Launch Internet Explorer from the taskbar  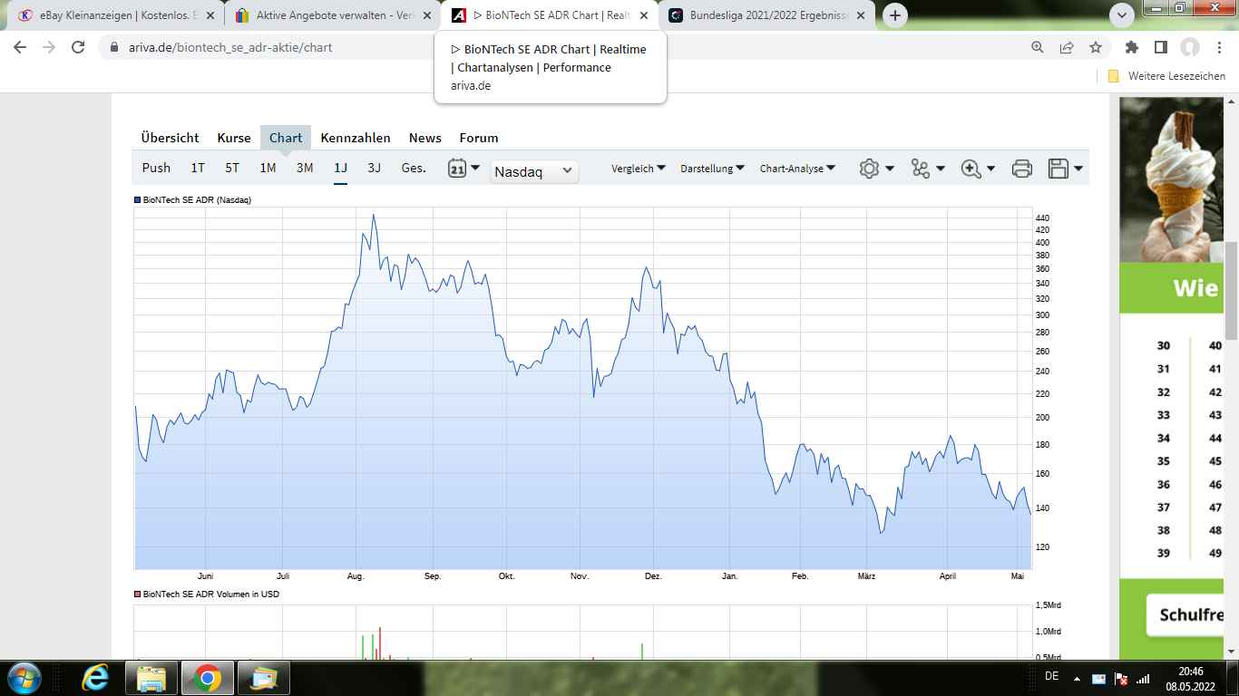[x=96, y=677]
